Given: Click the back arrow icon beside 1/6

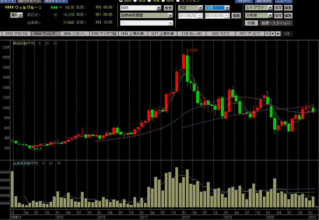Looking at the screenshot, I should click(278, 34).
